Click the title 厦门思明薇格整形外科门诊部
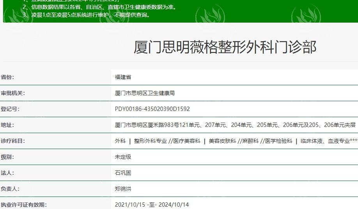This screenshot has height=209, width=358. tap(225, 47)
